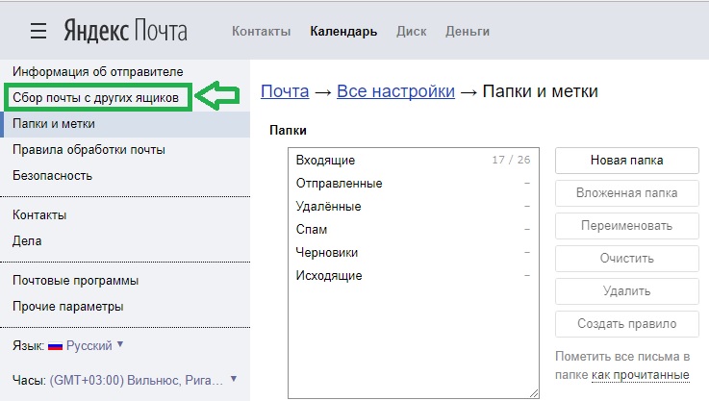The width and height of the screenshot is (709, 401).
Task: Open the hamburger menu icon
Action: [38, 31]
